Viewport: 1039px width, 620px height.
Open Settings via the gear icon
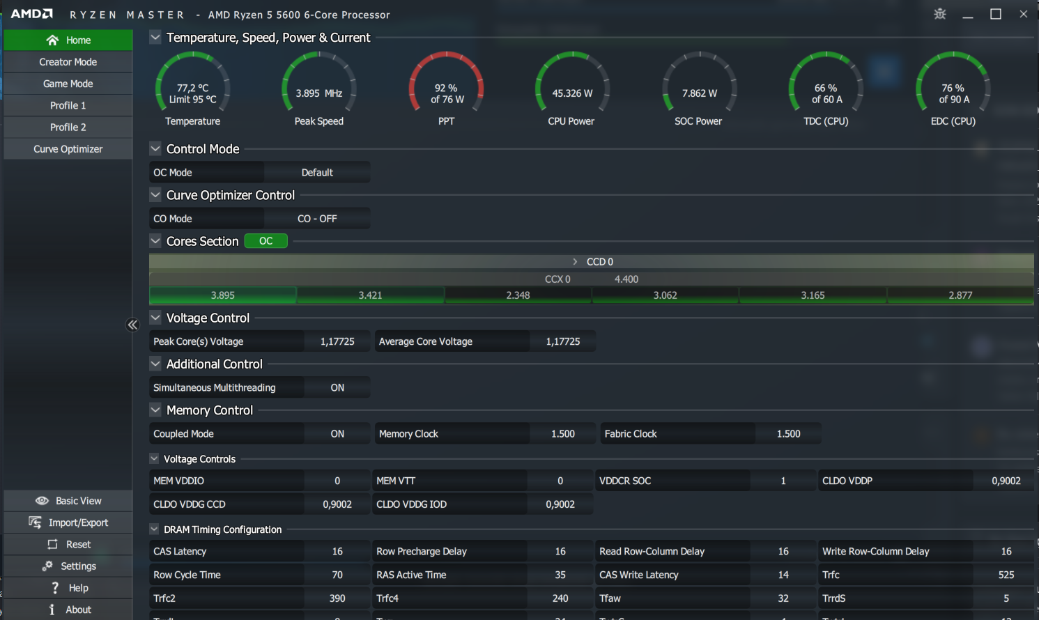coord(47,566)
